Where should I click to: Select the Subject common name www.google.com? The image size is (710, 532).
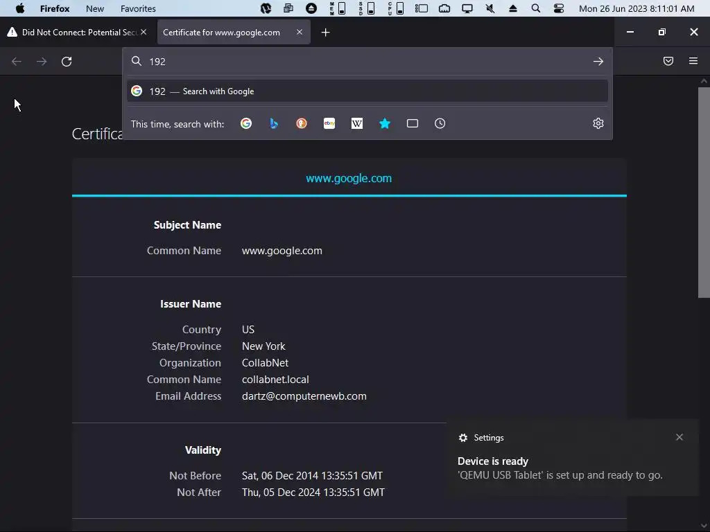[282, 251]
